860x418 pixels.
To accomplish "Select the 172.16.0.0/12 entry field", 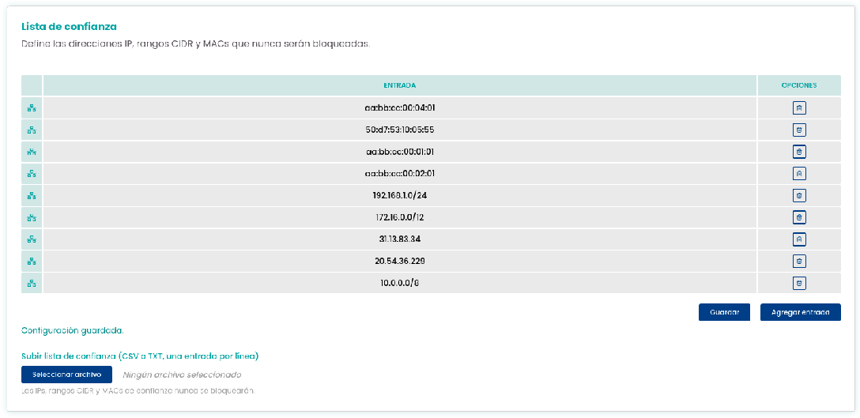I will click(400, 217).
